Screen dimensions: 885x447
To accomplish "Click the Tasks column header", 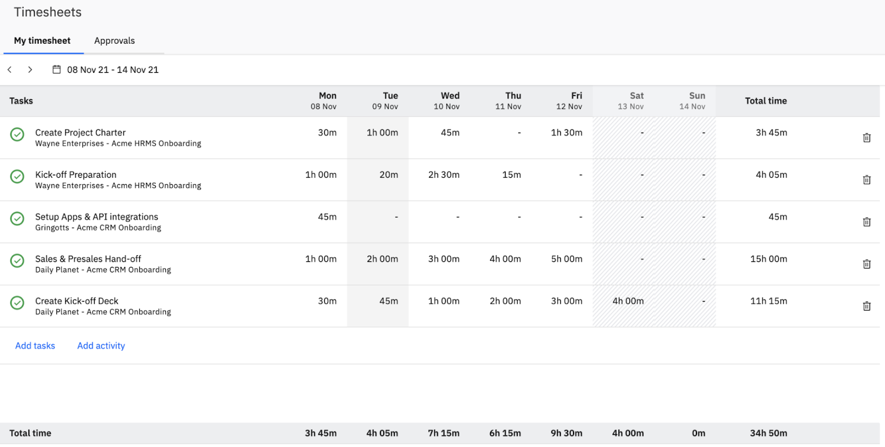I will [x=21, y=101].
